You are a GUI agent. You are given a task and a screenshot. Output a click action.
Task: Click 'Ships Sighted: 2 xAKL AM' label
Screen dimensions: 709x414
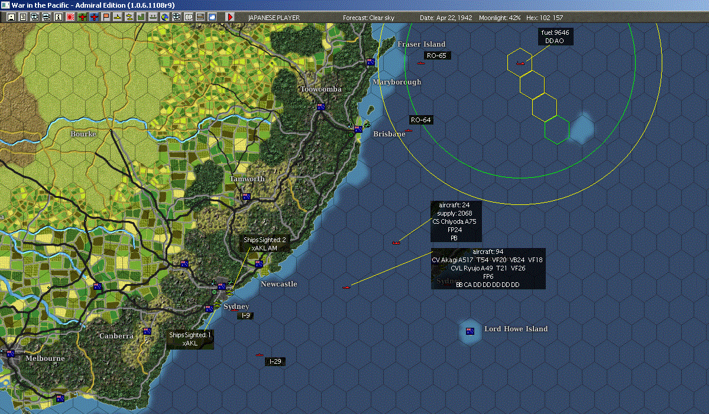click(265, 244)
